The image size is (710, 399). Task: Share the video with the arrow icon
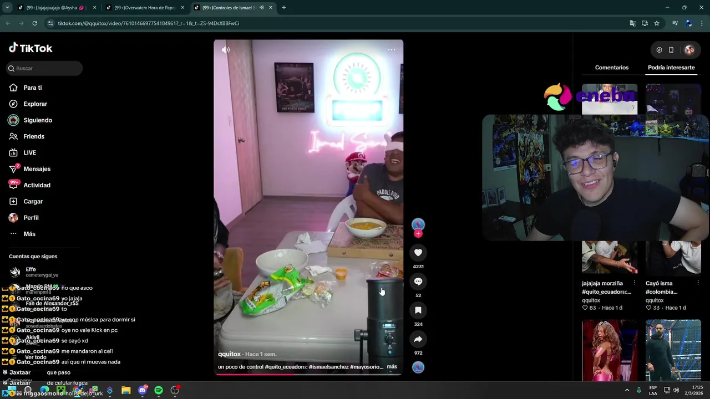[418, 339]
